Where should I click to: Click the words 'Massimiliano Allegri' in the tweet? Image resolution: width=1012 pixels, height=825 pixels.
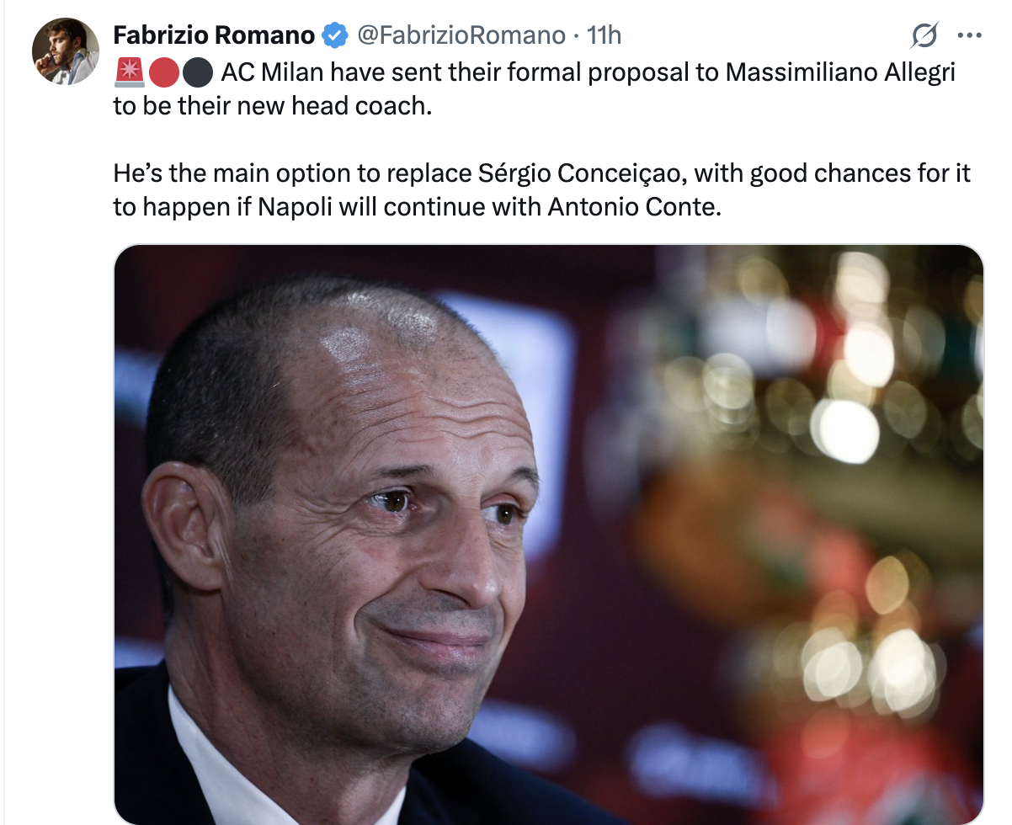[x=841, y=73]
